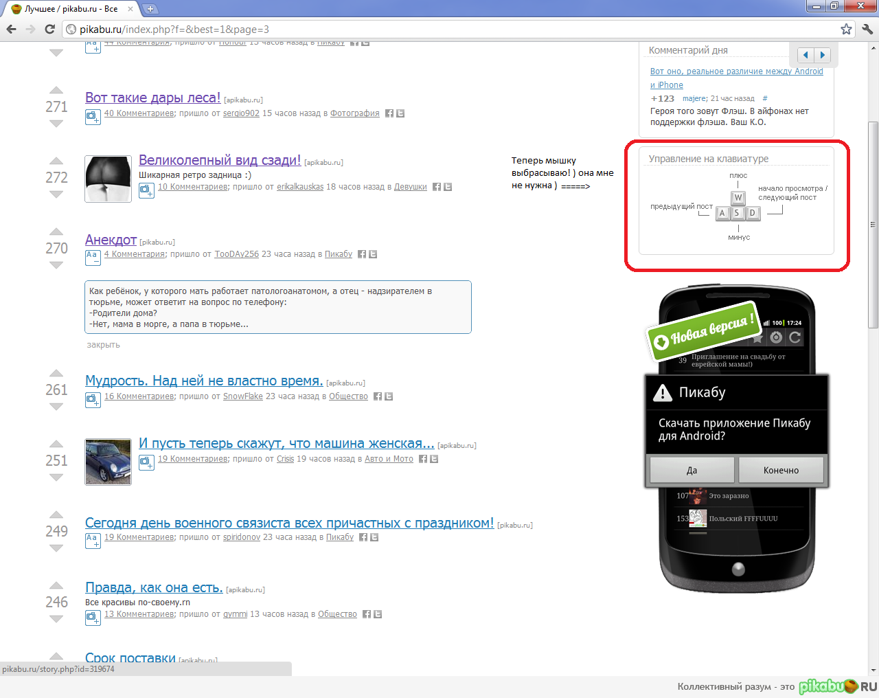
Task: Open a new browser tab
Action: (x=150, y=9)
